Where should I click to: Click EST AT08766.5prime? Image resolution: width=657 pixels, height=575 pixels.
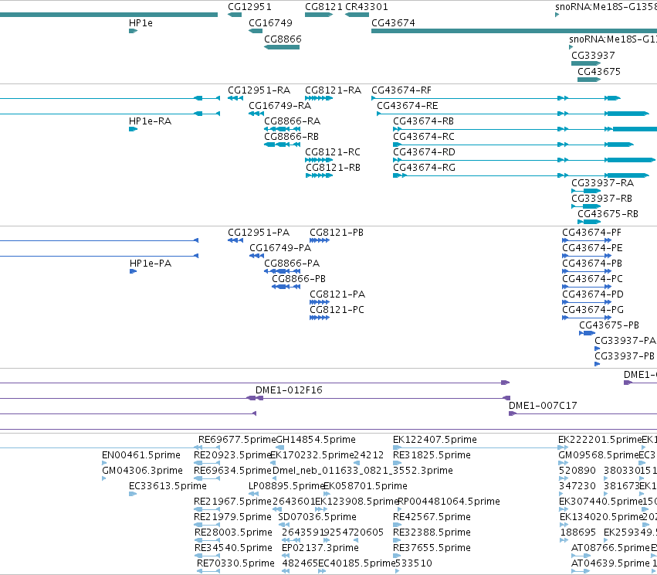611,548
